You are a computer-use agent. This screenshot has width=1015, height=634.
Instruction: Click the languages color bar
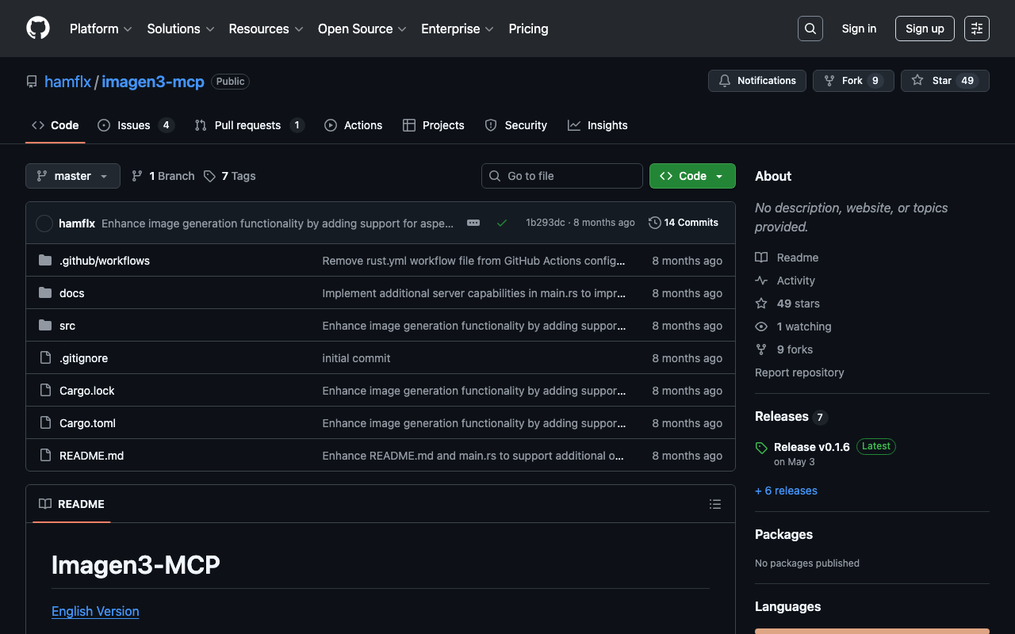click(871, 631)
